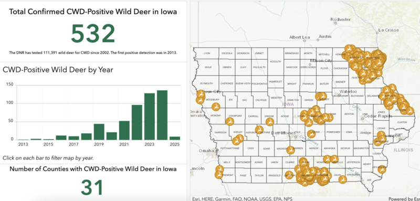Click "CWD-Positive Wild Deer by Year" heading
The height and width of the screenshot is (201, 420).
click(x=58, y=70)
